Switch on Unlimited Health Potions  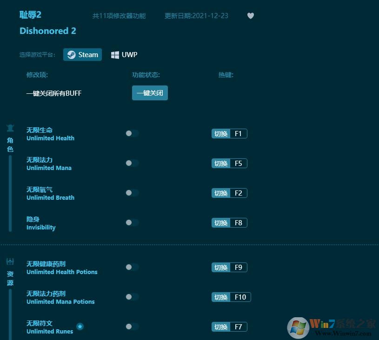132,267
